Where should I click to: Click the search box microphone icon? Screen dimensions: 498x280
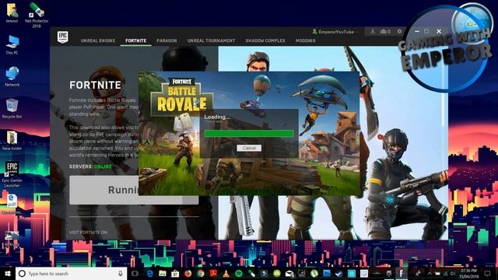120,273
